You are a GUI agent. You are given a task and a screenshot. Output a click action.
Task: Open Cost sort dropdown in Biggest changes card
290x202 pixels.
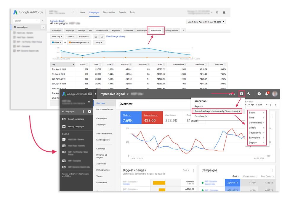point(186,170)
